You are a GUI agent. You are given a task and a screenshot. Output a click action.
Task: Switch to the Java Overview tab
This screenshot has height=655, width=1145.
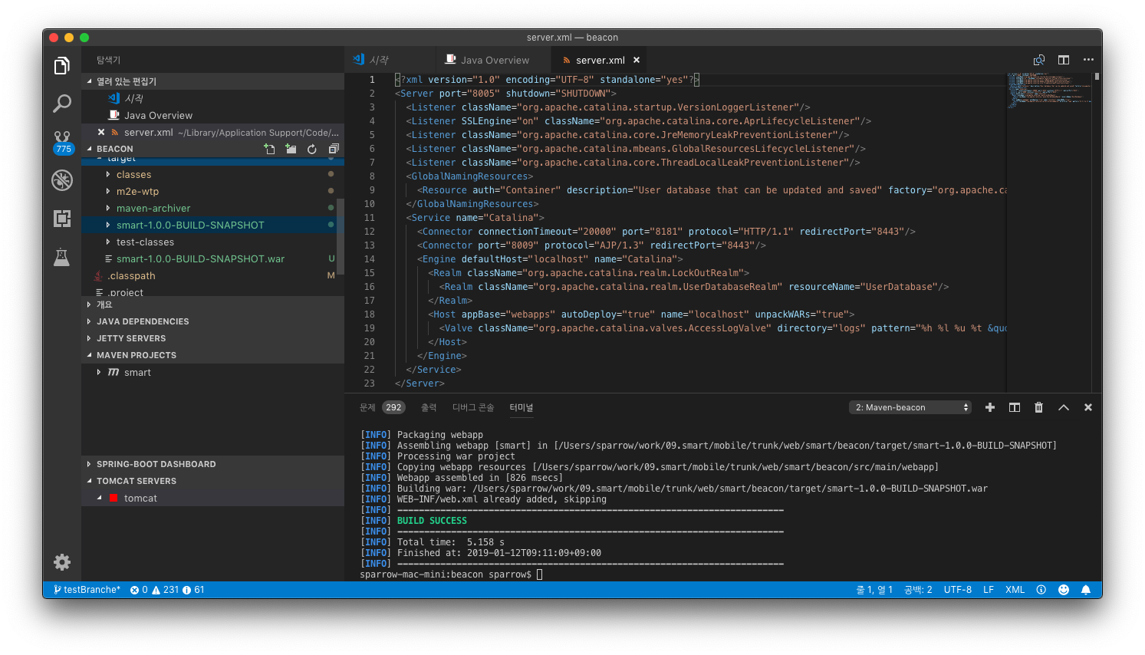point(493,59)
